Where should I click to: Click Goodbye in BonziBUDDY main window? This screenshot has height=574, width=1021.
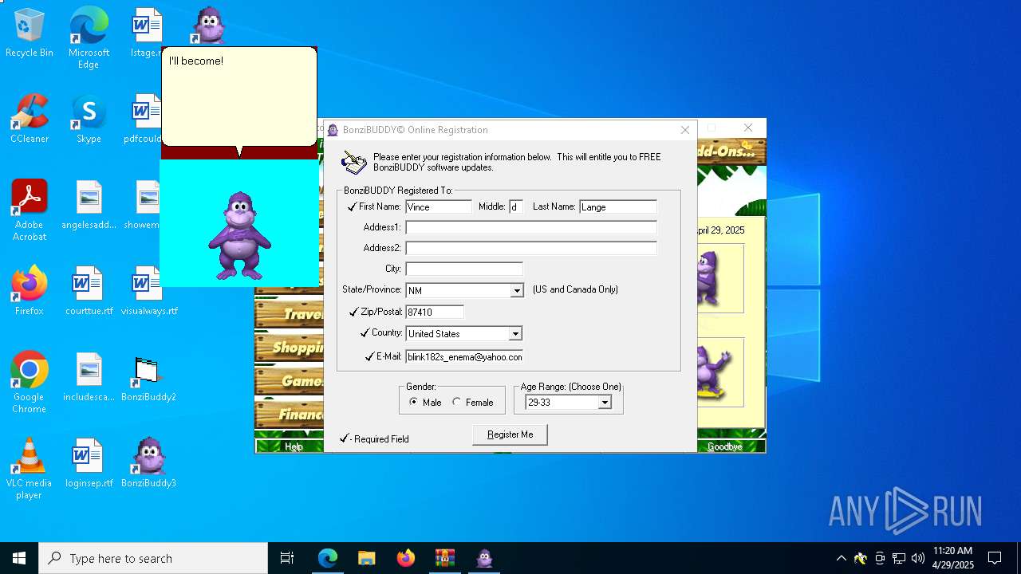pos(724,446)
